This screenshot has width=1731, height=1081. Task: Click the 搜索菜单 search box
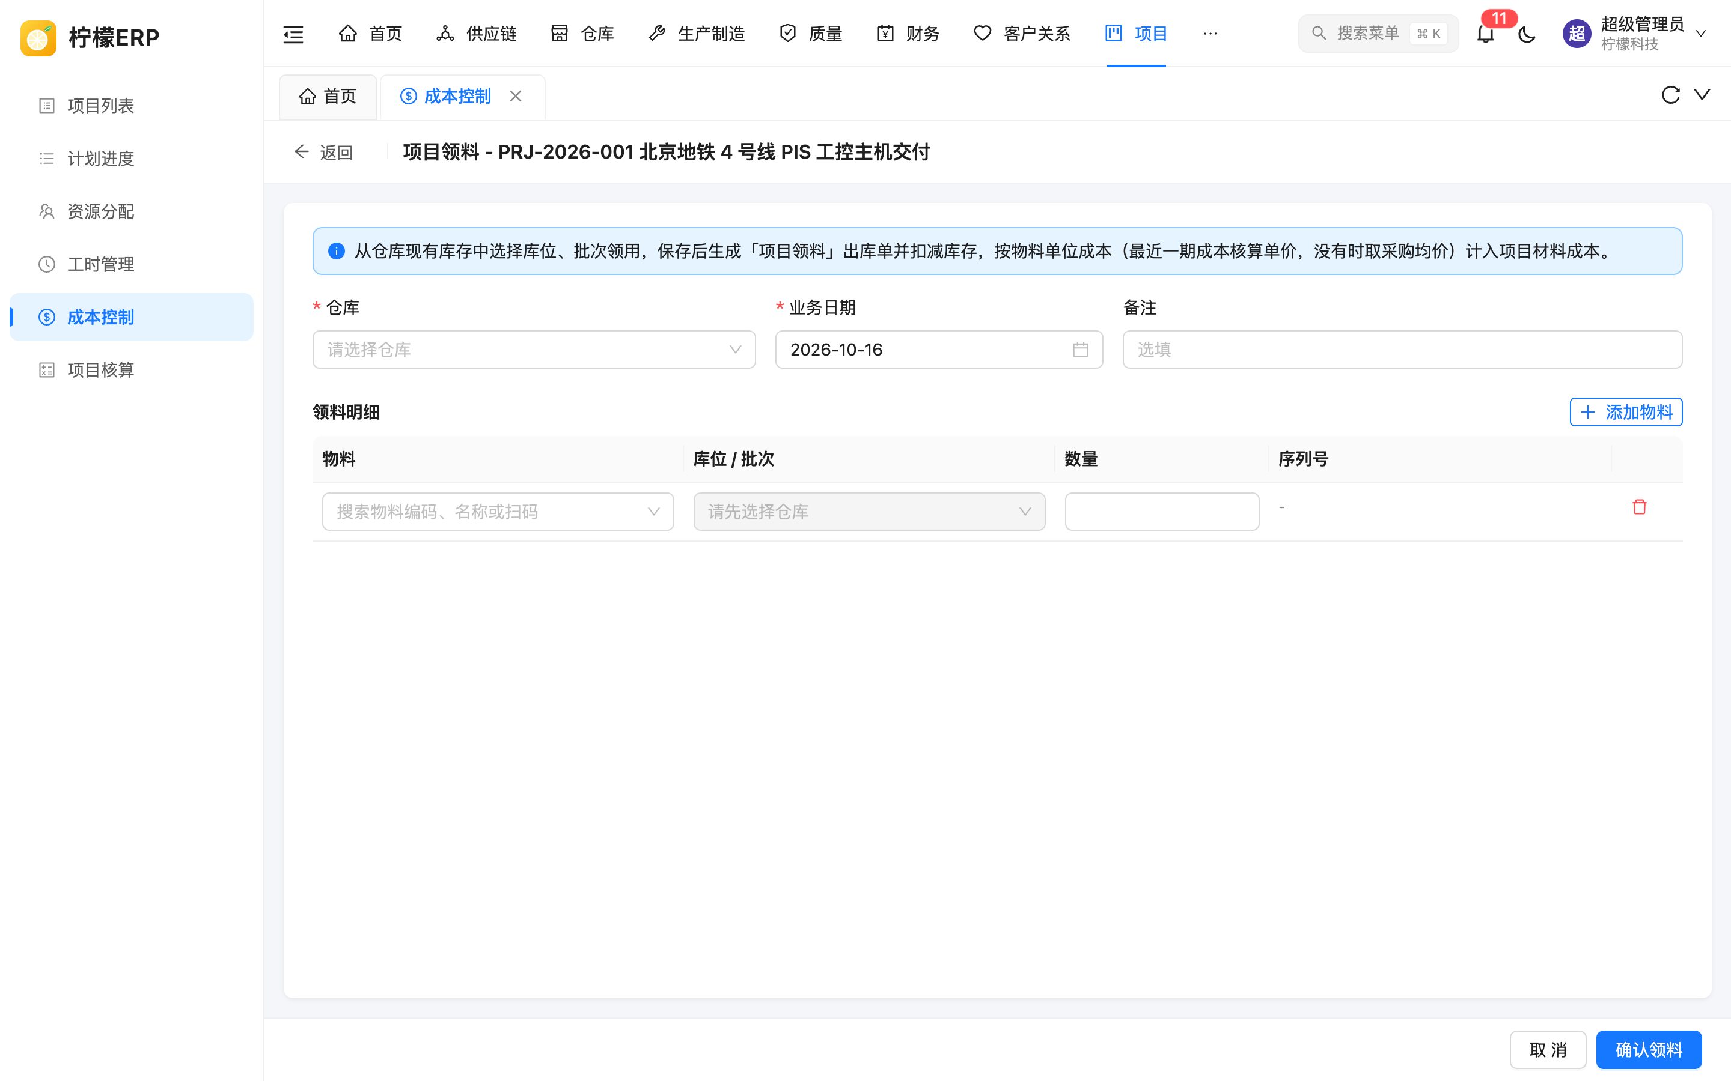[1378, 34]
